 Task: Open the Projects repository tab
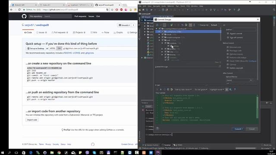(x=79, y=33)
